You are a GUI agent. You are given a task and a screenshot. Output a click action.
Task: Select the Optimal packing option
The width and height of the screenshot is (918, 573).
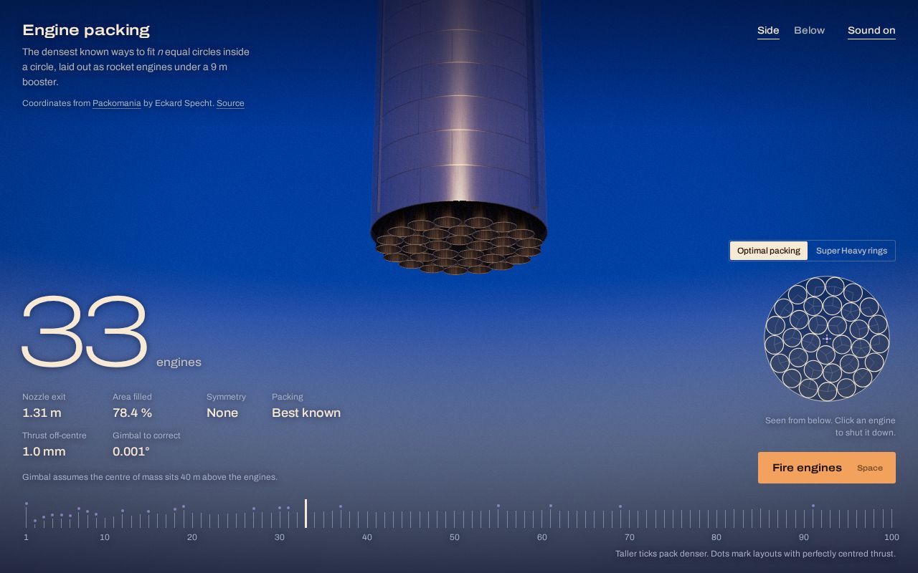(x=769, y=251)
